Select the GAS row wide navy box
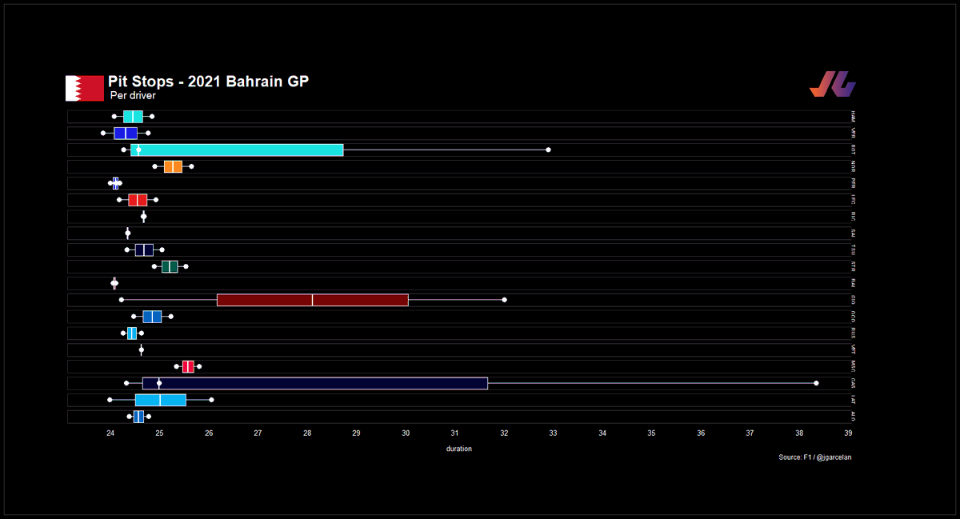960x519 pixels. click(315, 383)
